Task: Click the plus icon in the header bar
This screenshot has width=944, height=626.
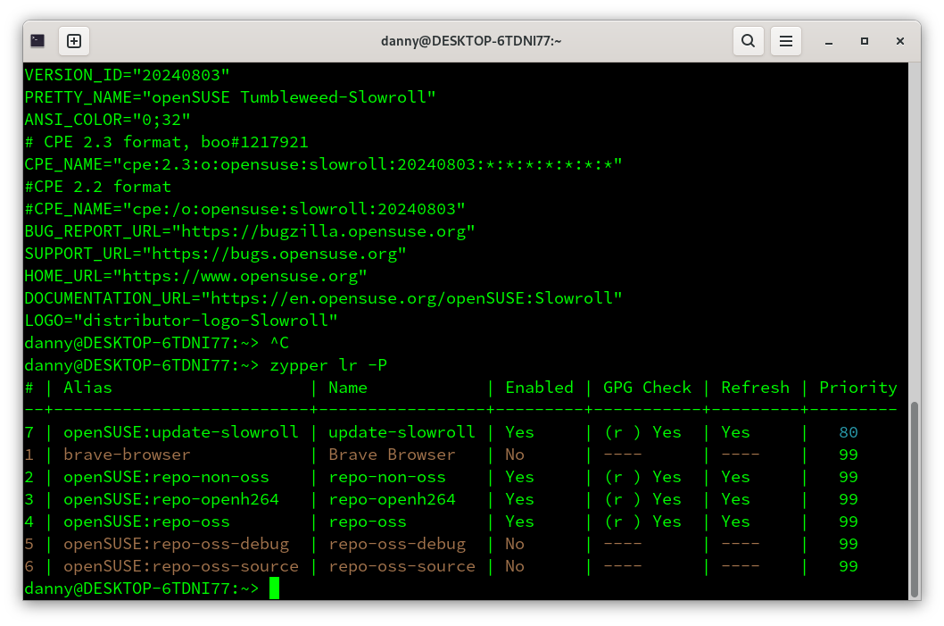Action: [x=74, y=40]
